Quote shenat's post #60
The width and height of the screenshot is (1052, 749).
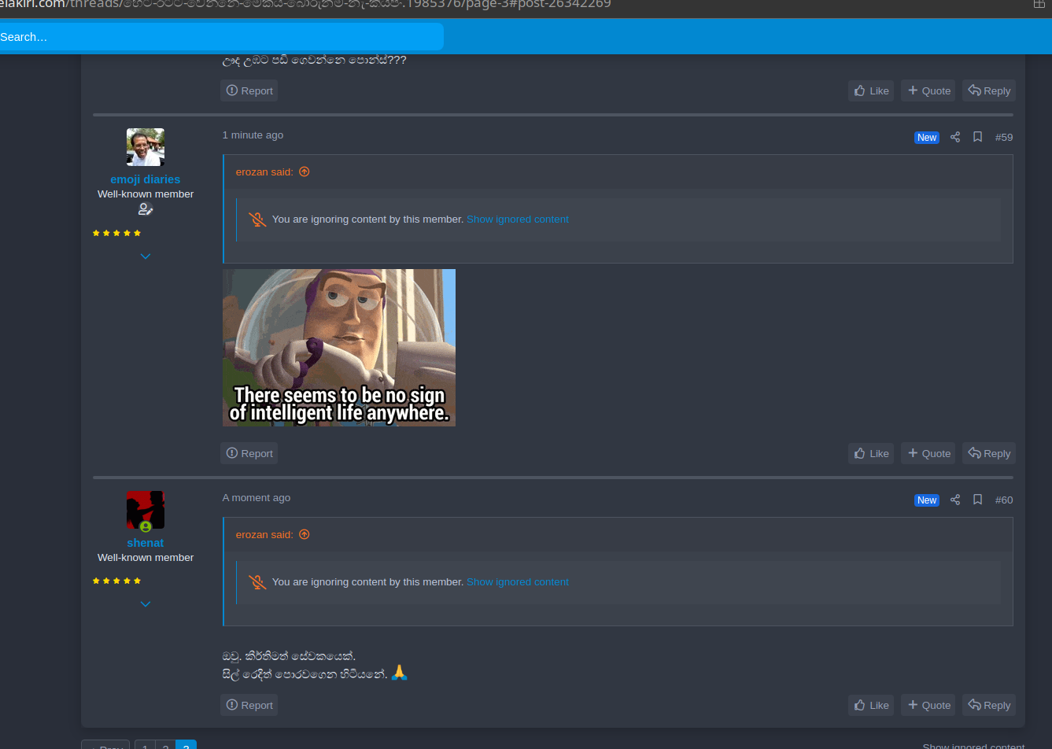[x=928, y=705]
